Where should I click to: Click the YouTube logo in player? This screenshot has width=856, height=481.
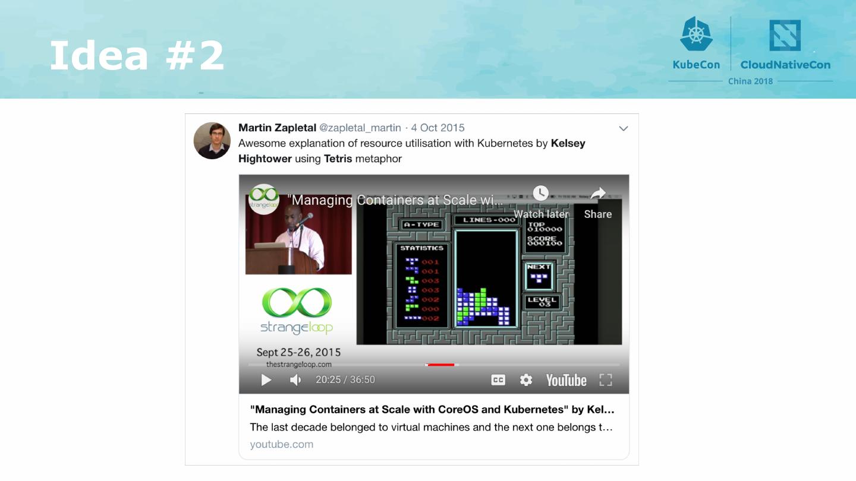point(567,380)
